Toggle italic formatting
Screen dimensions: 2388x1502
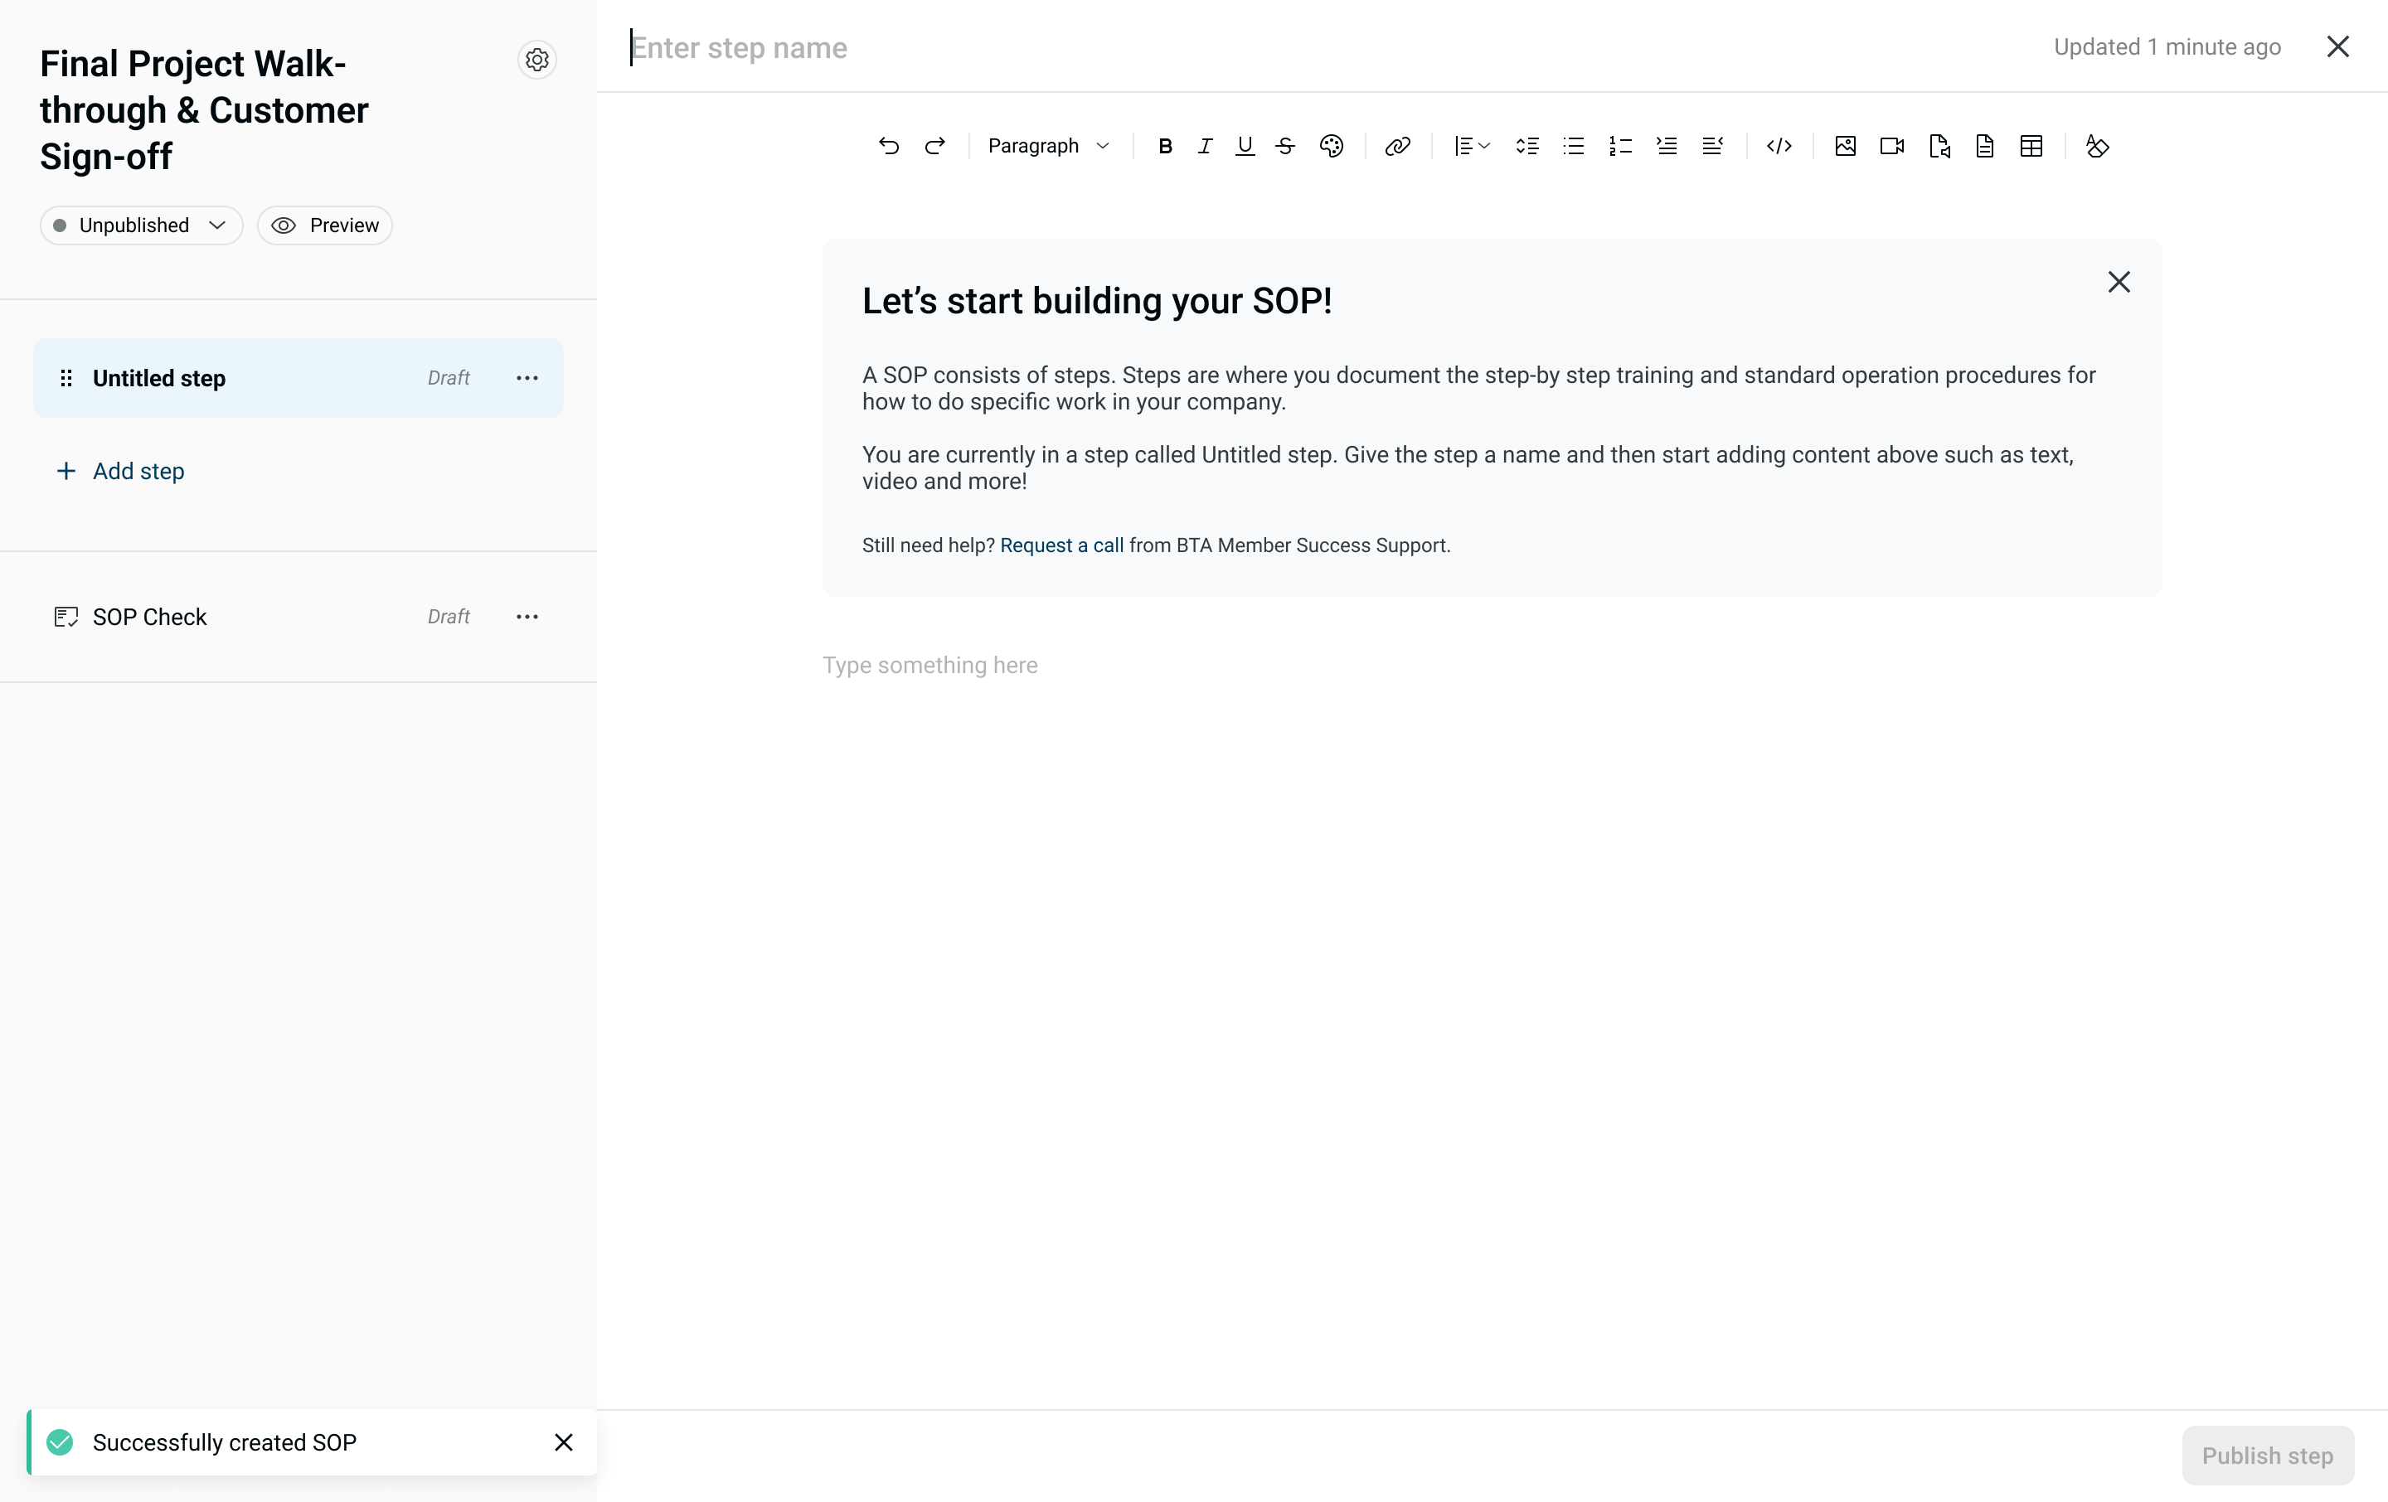click(x=1204, y=146)
